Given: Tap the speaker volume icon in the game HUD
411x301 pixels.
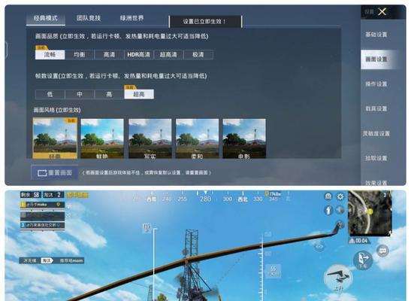Looking at the screenshot, I should [x=340, y=210].
